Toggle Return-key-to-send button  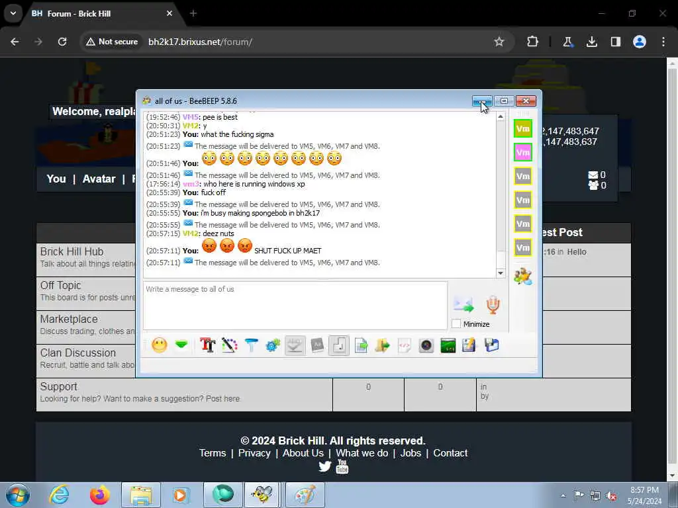(x=339, y=345)
